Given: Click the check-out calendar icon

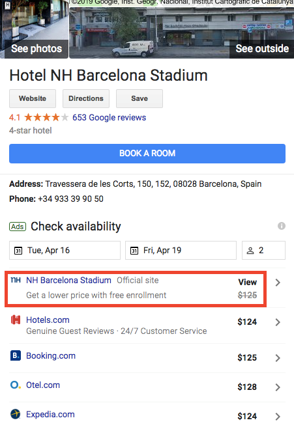Looking at the screenshot, I should tap(134, 251).
